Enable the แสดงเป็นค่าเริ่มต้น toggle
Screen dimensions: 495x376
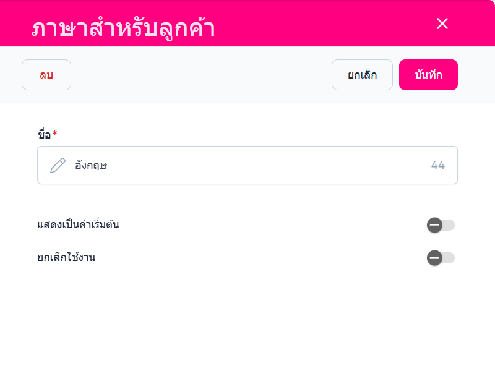coord(441,225)
